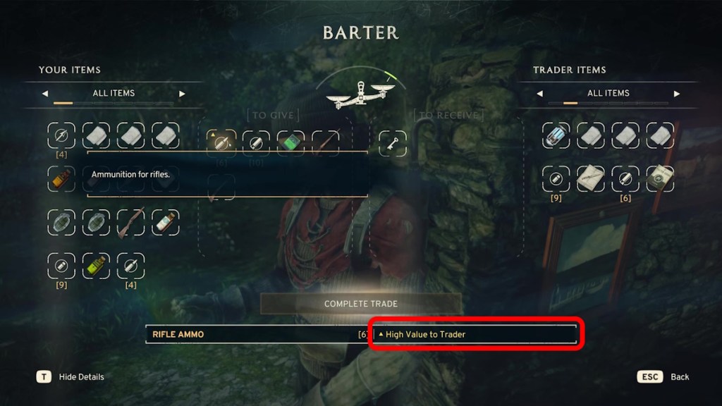Choose the green bottle in your items

(96, 266)
